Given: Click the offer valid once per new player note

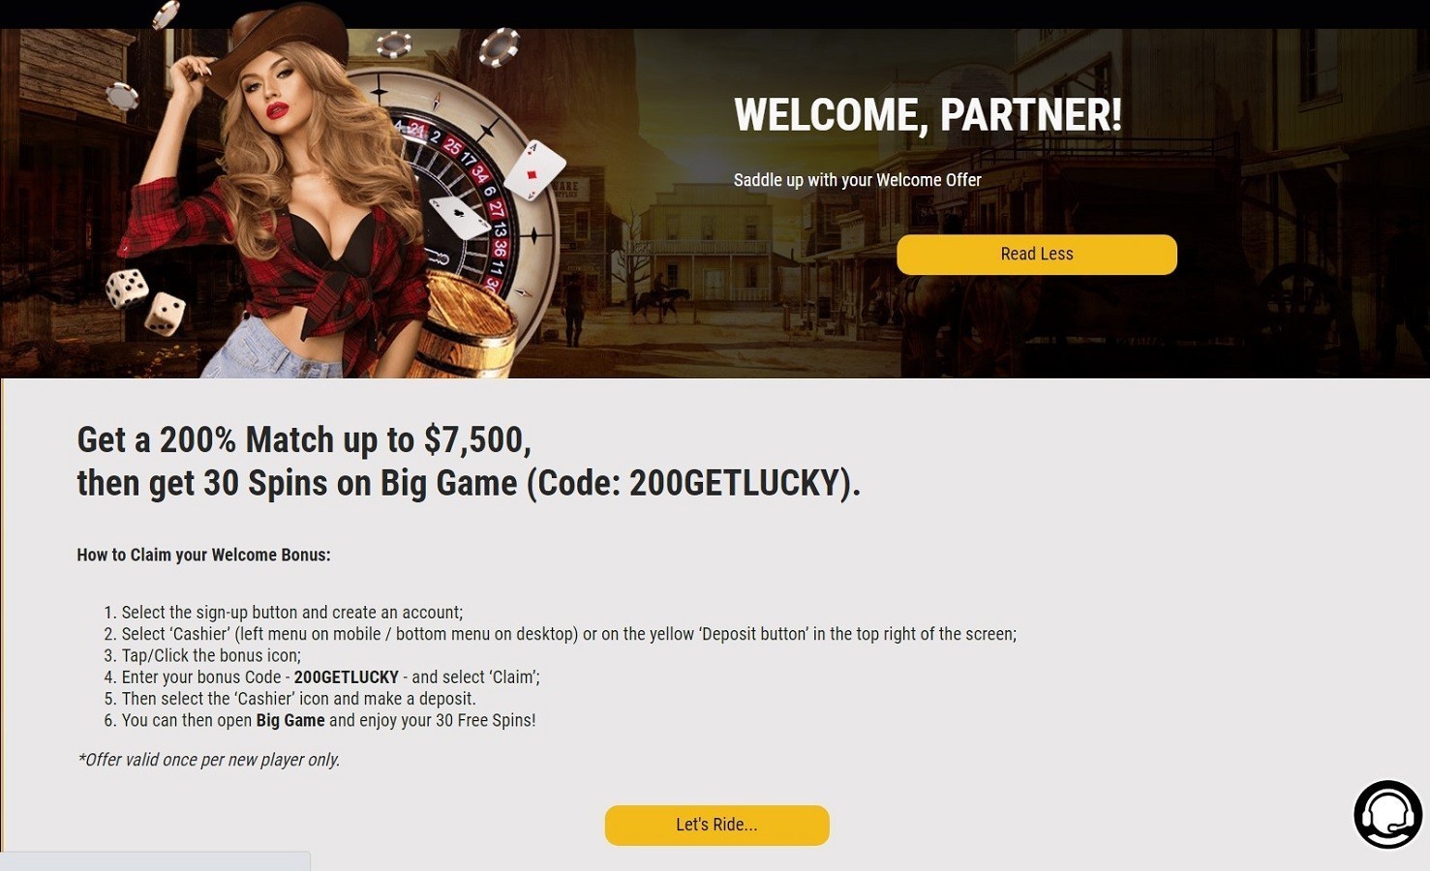Looking at the screenshot, I should point(209,760).
